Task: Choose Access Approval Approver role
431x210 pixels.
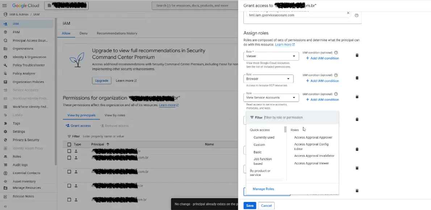Action: [313, 137]
